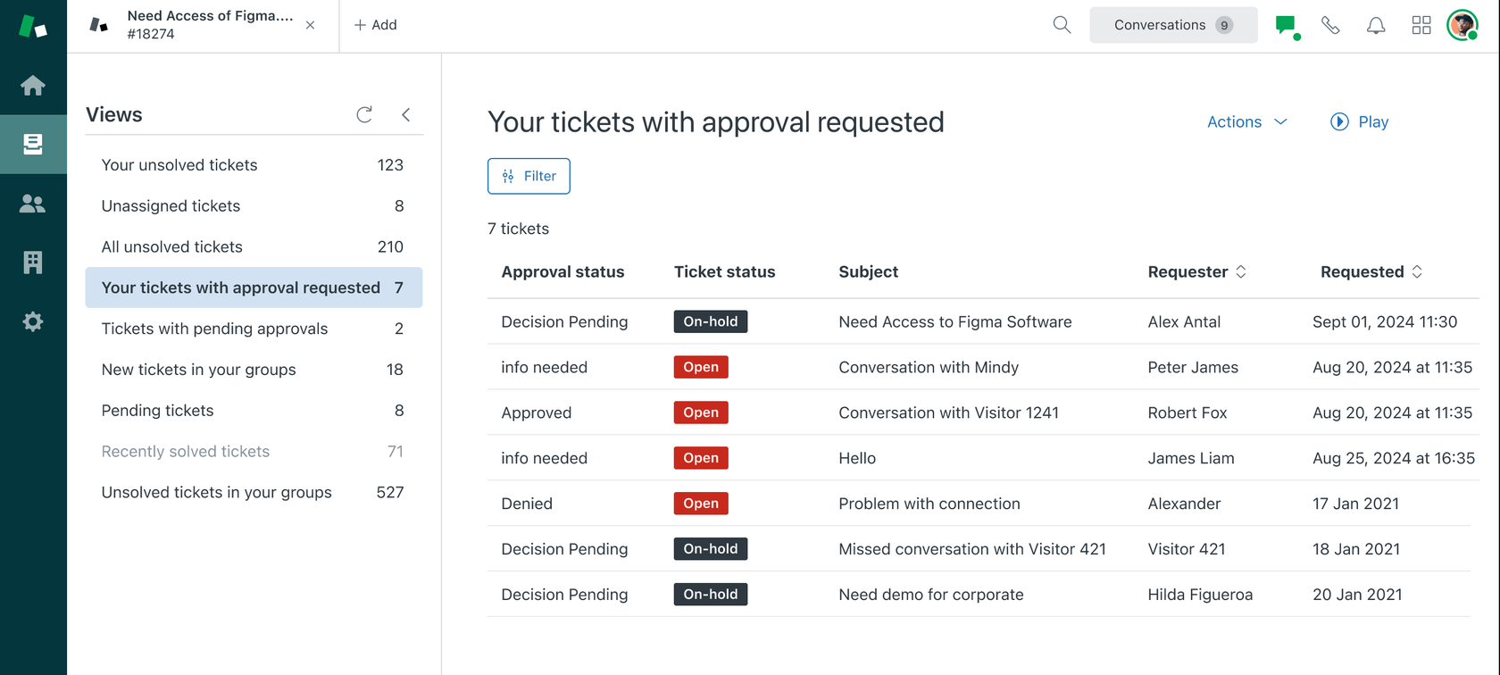Open the Actions dropdown

click(x=1246, y=121)
